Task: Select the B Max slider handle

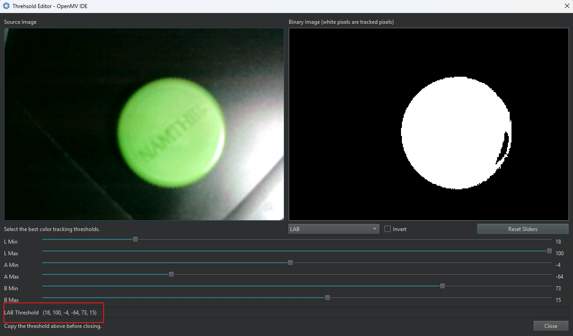Action: [x=327, y=298]
